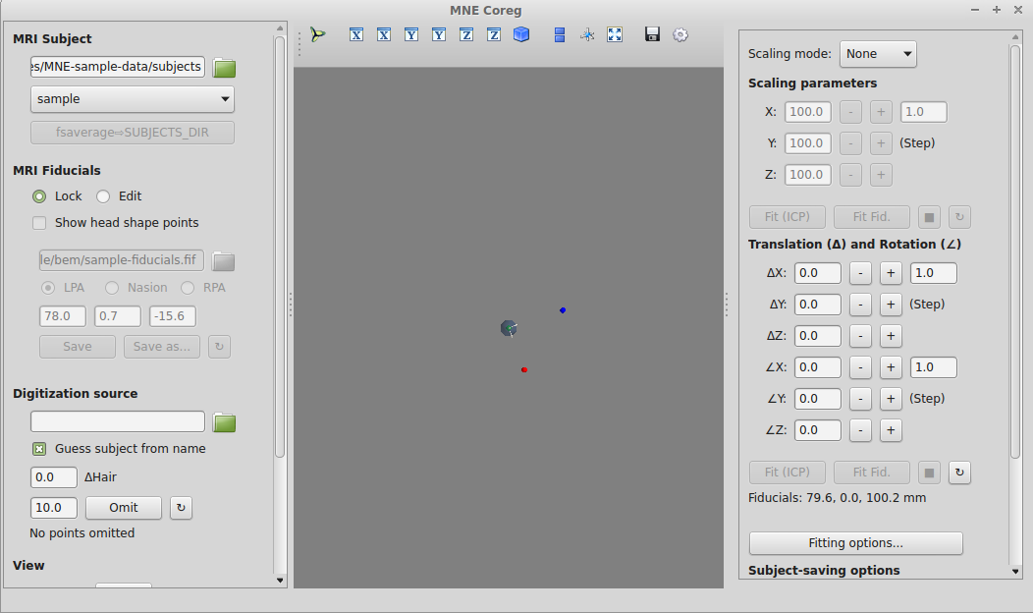The width and height of the screenshot is (1033, 613).
Task: Open the Mayavi pipeline editor
Action: pyautogui.click(x=317, y=34)
